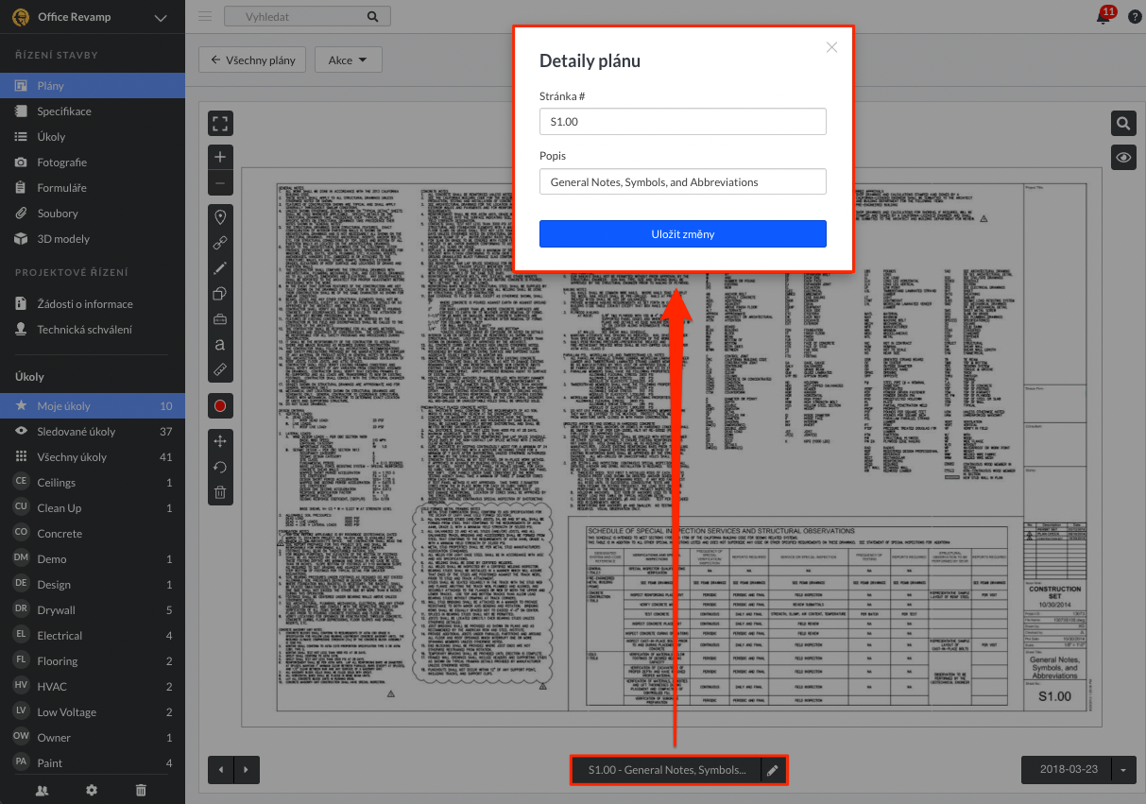
Task: Open the Akce dropdown menu
Action: (x=348, y=60)
